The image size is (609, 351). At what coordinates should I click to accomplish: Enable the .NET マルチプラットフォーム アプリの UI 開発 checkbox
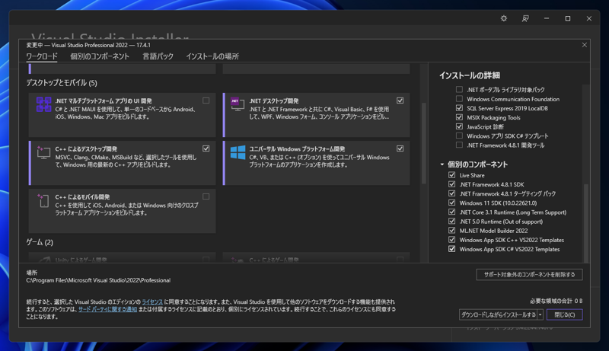click(x=206, y=101)
